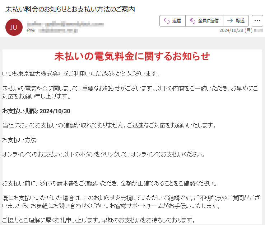The height and width of the screenshot is (225, 265).
Task: Click the email subject 未払い料金のお知らせとお支払い方法のご案内
Action: 70,9
